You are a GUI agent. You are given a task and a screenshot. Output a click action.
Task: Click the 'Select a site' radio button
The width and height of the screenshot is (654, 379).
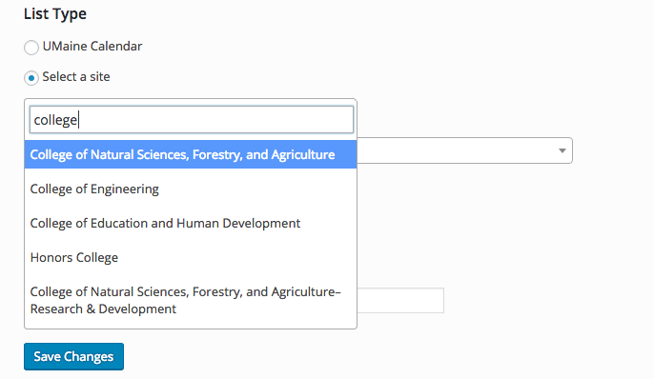coord(31,78)
